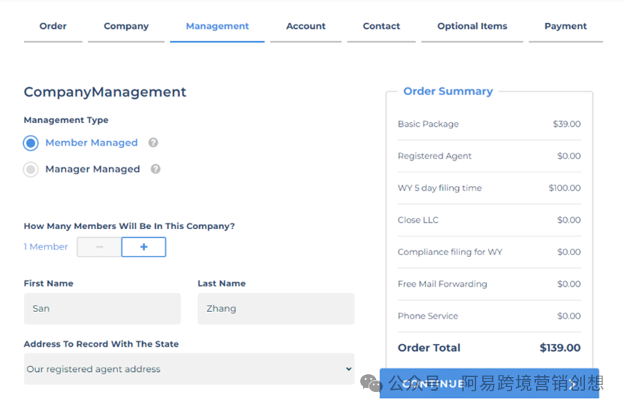This screenshot has width=624, height=408.
Task: Switch to the Account tab
Action: pyautogui.click(x=306, y=26)
